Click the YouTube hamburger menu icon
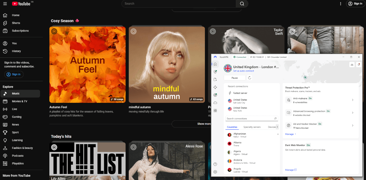 pos(5,4)
